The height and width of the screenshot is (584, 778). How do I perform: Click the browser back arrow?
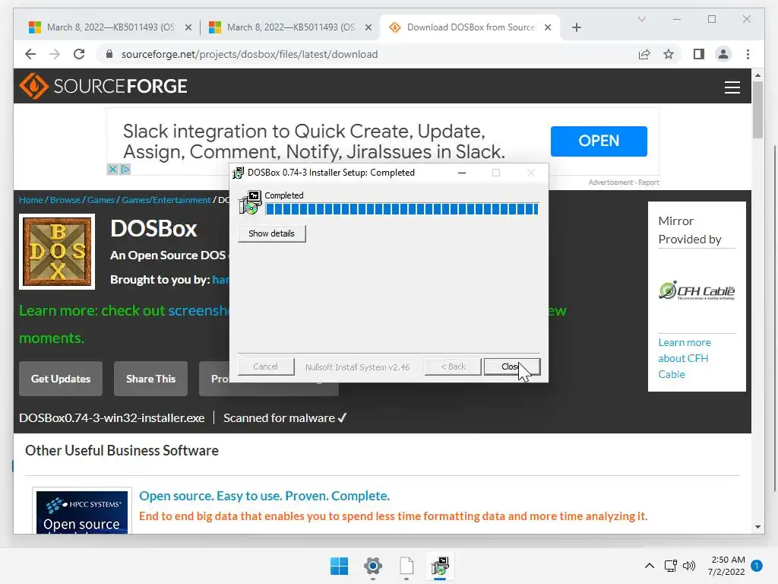point(30,54)
